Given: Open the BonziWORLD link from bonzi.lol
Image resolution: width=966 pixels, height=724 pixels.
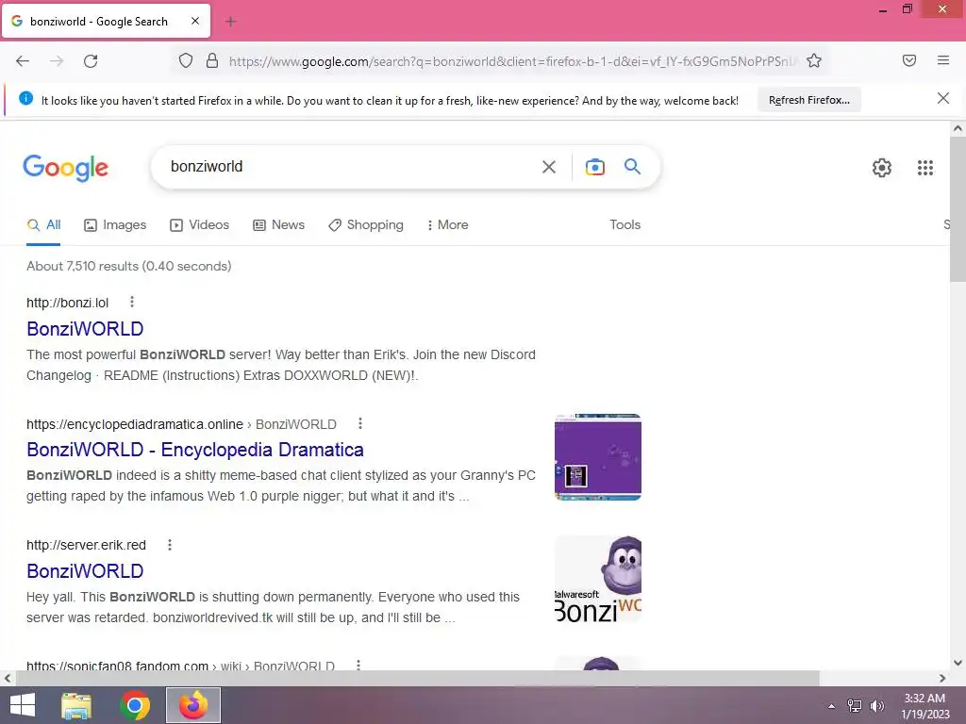Looking at the screenshot, I should [x=85, y=329].
